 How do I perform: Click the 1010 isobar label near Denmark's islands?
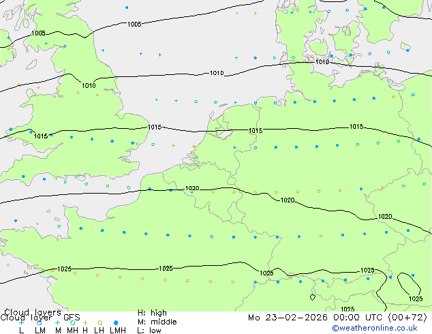coord(322,61)
